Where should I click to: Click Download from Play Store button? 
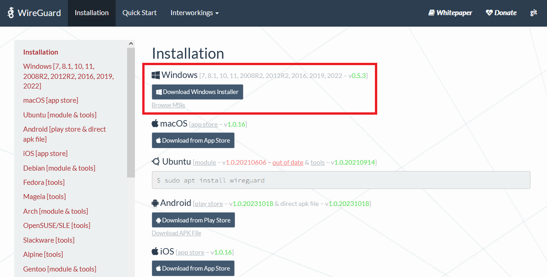coord(193,220)
